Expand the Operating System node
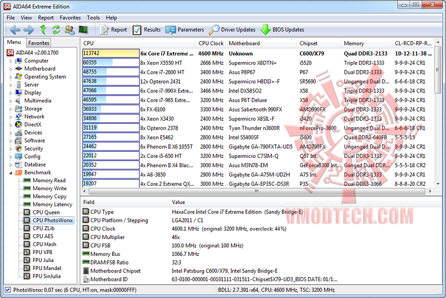Viewport: 446px width, 298px height. pyautogui.click(x=11, y=77)
